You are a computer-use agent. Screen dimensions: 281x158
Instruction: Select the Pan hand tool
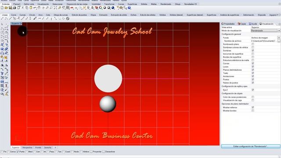tap(39, 8)
